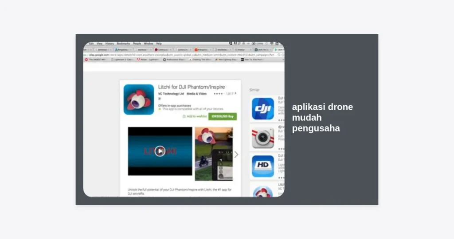Open the View menu in the menu bar
Screen dimensions: 454x239
100,44
